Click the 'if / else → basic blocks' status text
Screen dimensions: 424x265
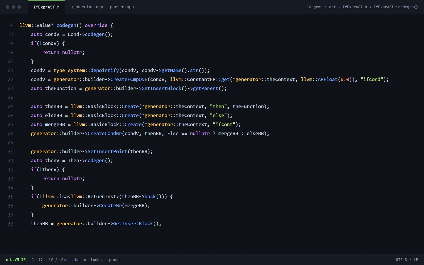tap(85, 260)
